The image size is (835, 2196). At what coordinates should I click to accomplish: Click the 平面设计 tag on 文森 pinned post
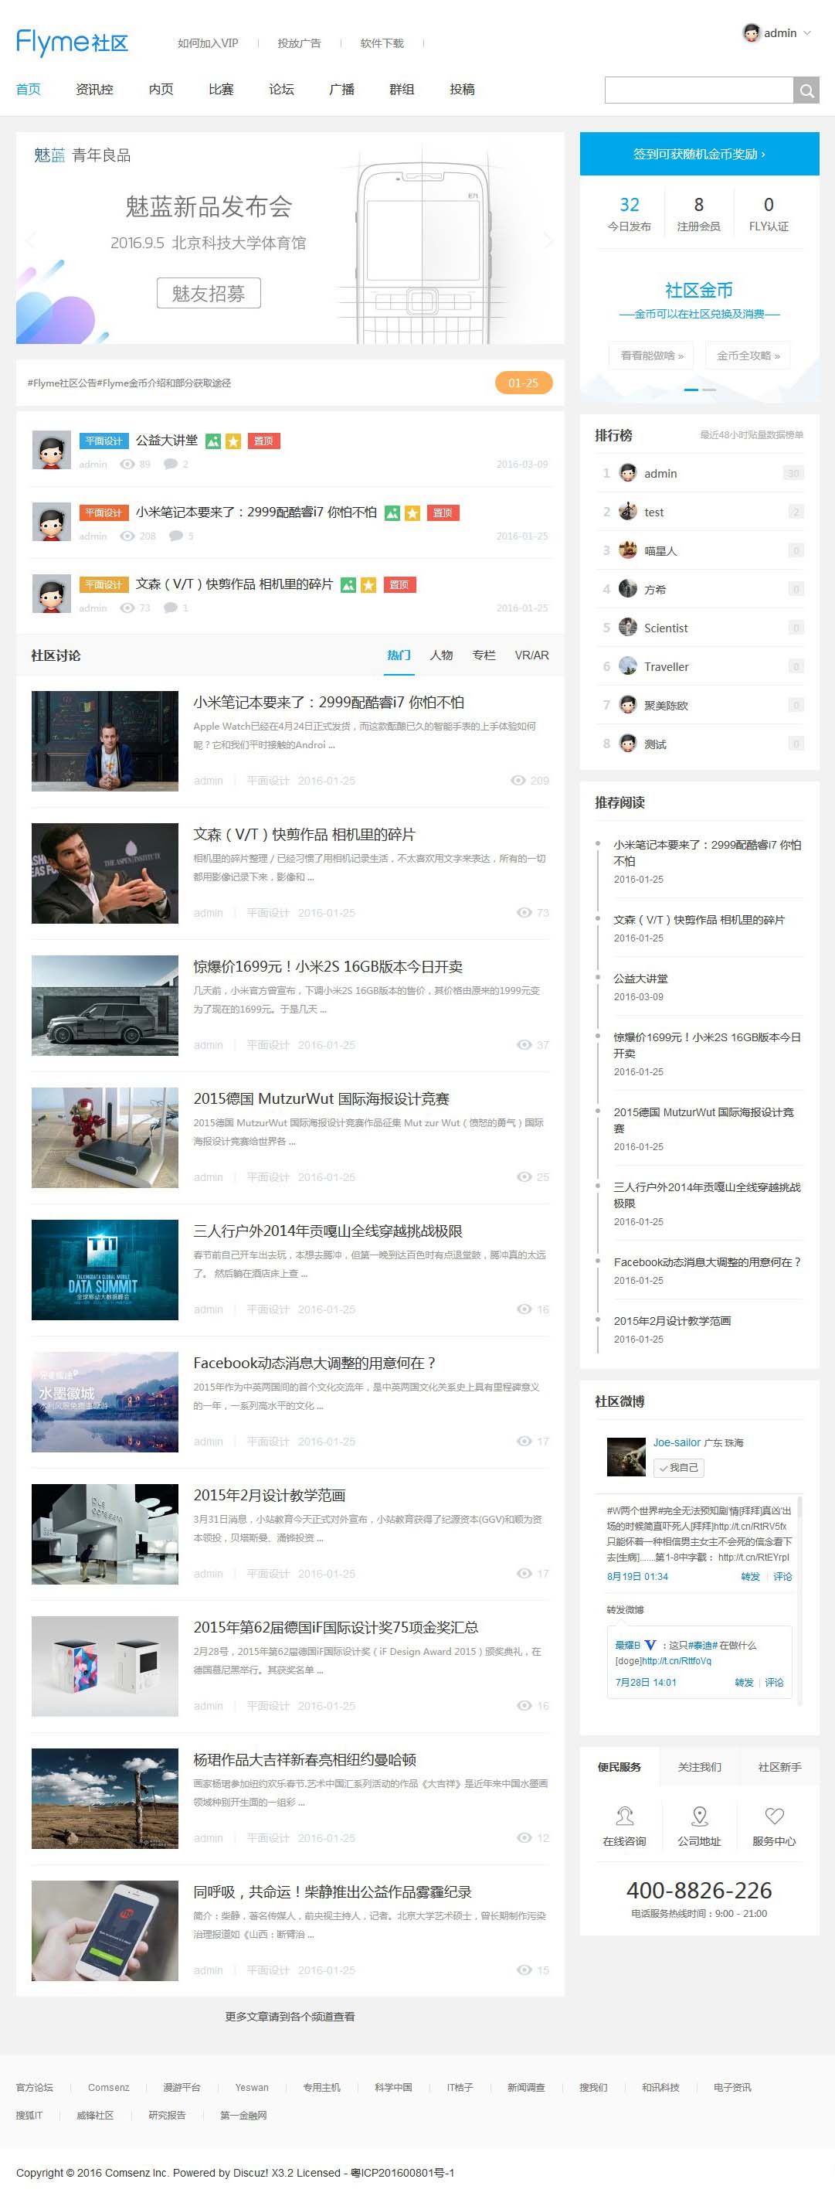pos(104,585)
